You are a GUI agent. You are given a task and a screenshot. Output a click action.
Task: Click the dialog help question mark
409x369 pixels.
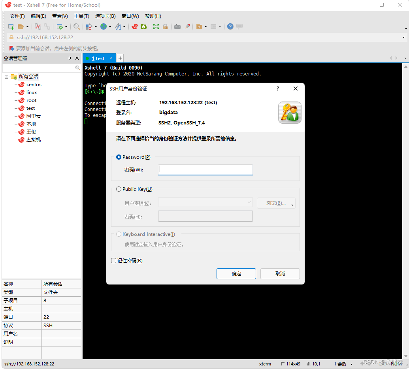click(x=278, y=88)
